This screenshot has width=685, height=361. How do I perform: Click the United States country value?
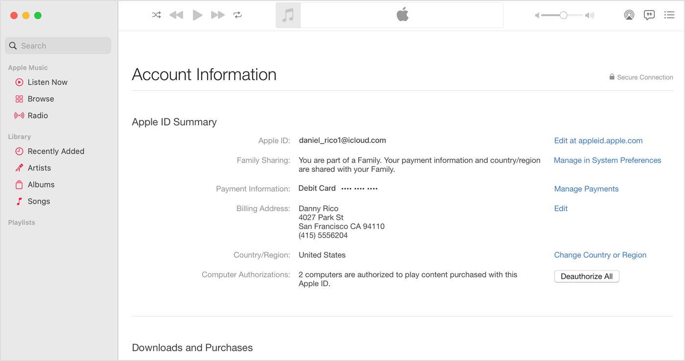(x=322, y=255)
